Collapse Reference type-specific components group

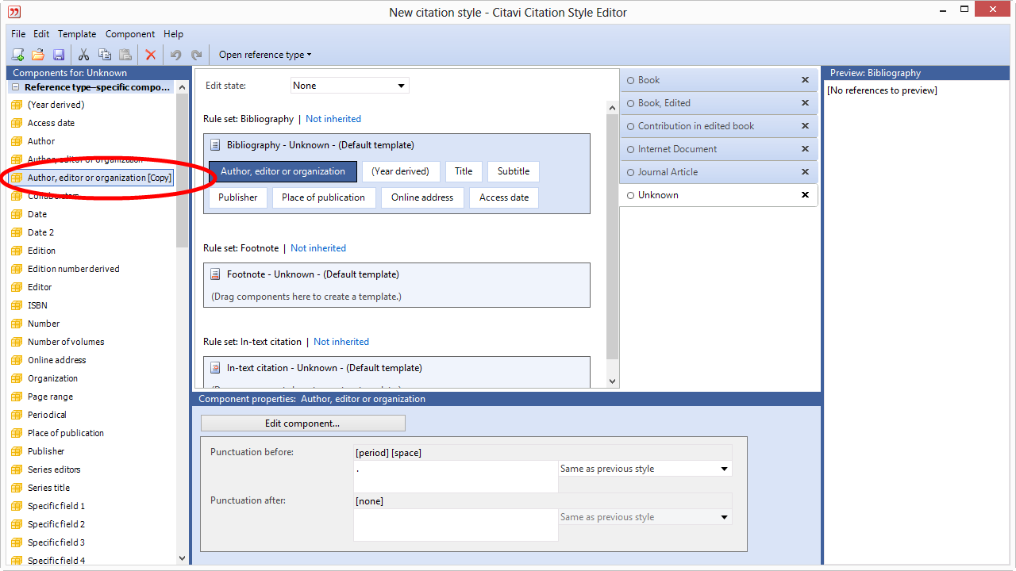[16, 87]
